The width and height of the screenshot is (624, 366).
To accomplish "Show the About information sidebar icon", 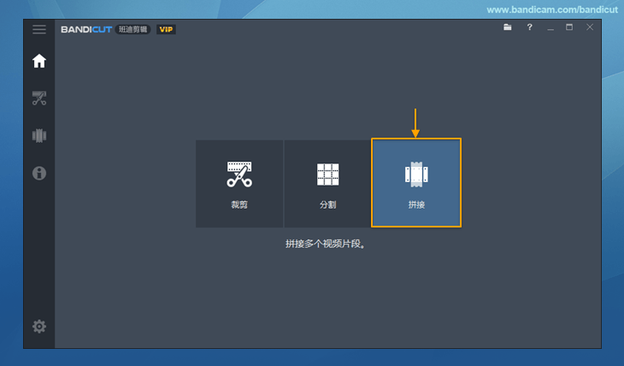I will pyautogui.click(x=39, y=174).
